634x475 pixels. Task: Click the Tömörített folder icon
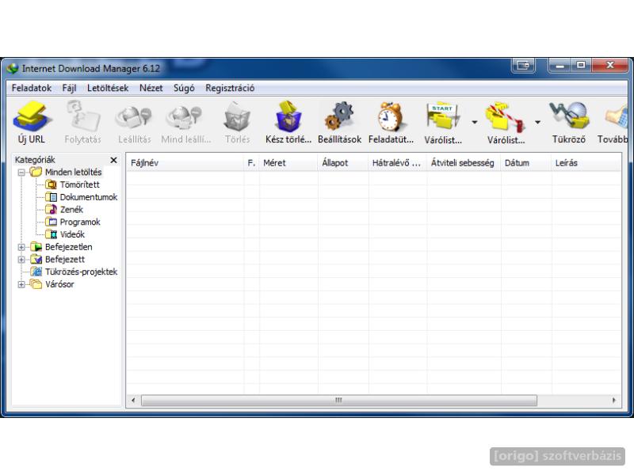click(x=51, y=184)
